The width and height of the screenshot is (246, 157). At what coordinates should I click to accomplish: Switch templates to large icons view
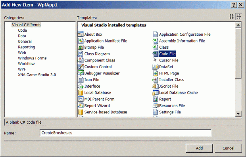pyautogui.click(x=232, y=17)
